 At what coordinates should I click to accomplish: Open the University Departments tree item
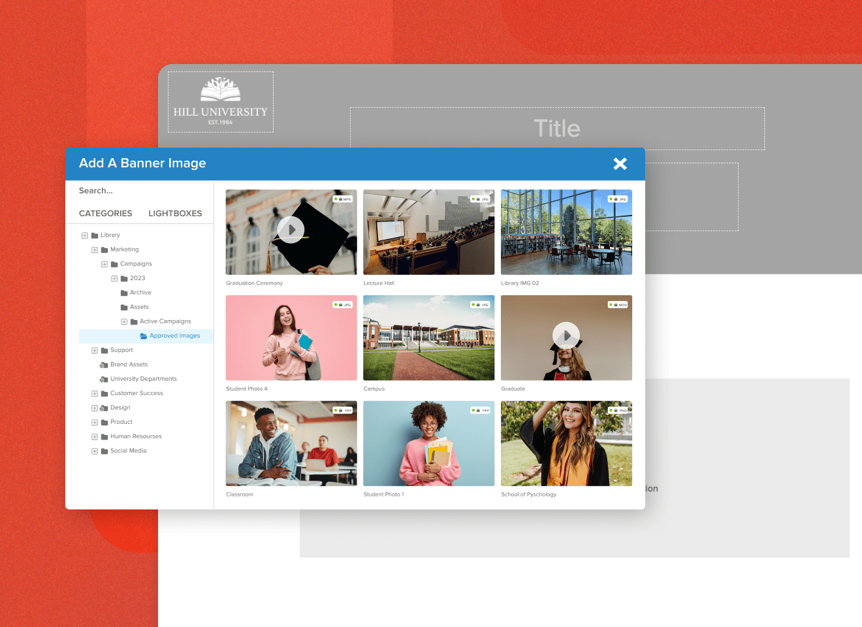[144, 379]
